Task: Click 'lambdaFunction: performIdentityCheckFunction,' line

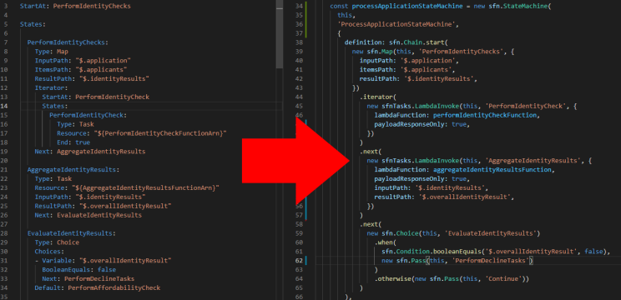Action: tap(457, 115)
